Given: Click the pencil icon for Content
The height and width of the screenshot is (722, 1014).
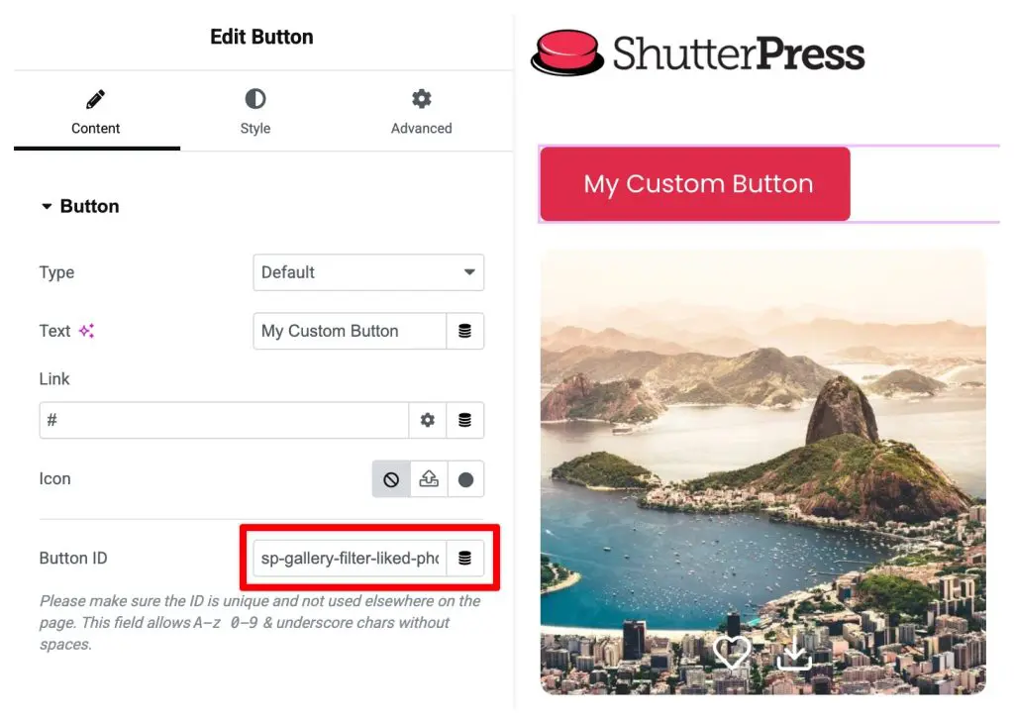Looking at the screenshot, I should [x=96, y=99].
